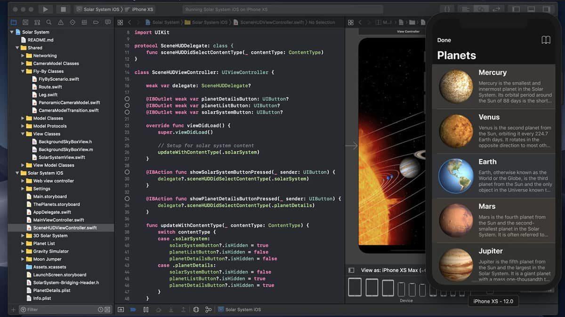Switch to the Version editor arrows icon

tap(496, 9)
